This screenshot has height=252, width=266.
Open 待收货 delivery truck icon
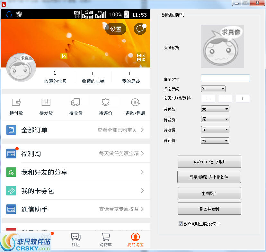tap(76, 102)
